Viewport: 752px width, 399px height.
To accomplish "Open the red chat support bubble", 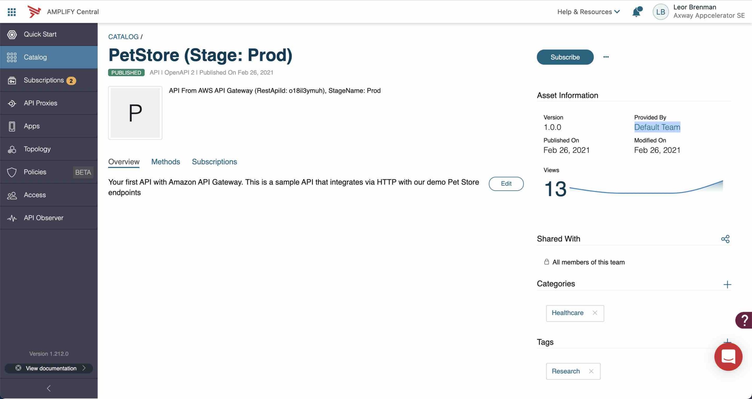I will [x=728, y=357].
